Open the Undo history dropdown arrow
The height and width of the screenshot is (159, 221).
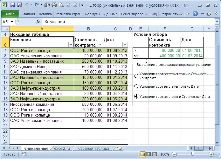31,5
